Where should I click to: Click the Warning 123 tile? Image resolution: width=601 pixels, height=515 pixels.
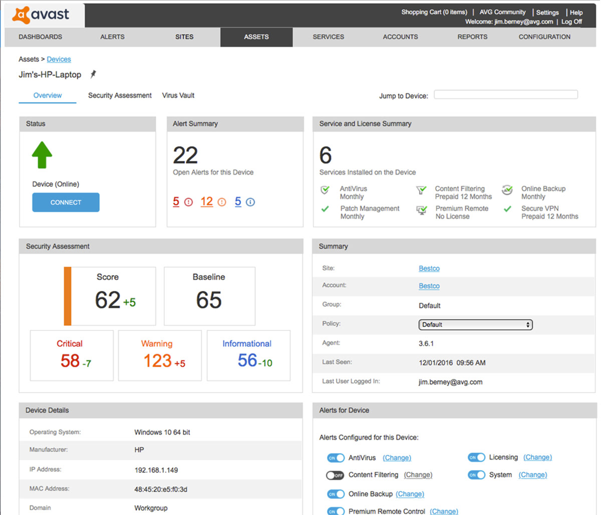[160, 355]
